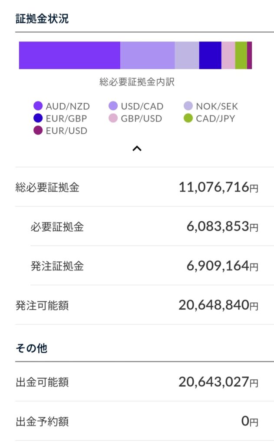
Task: Click the 必要証拠金 amount 6,083,853円
Action: click(222, 226)
